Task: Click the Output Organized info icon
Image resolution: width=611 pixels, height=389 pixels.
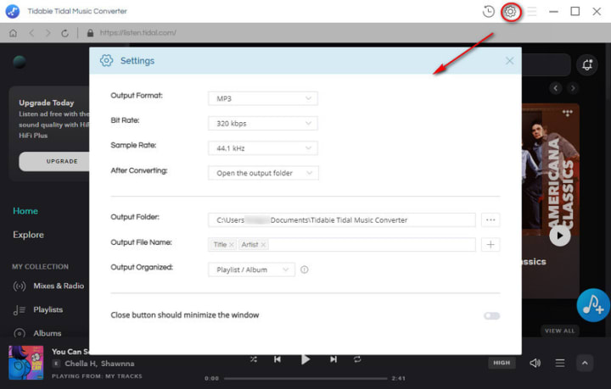Action: 305,270
